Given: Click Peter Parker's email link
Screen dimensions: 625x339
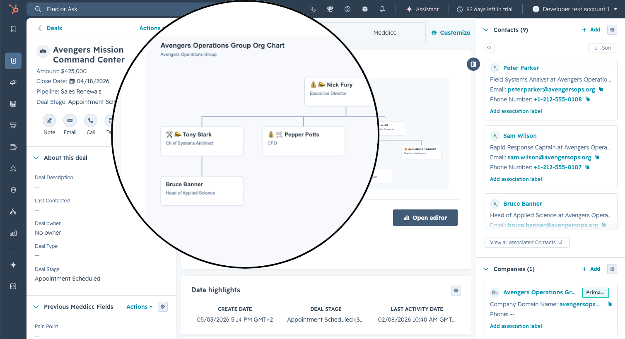Looking at the screenshot, I should click(551, 89).
